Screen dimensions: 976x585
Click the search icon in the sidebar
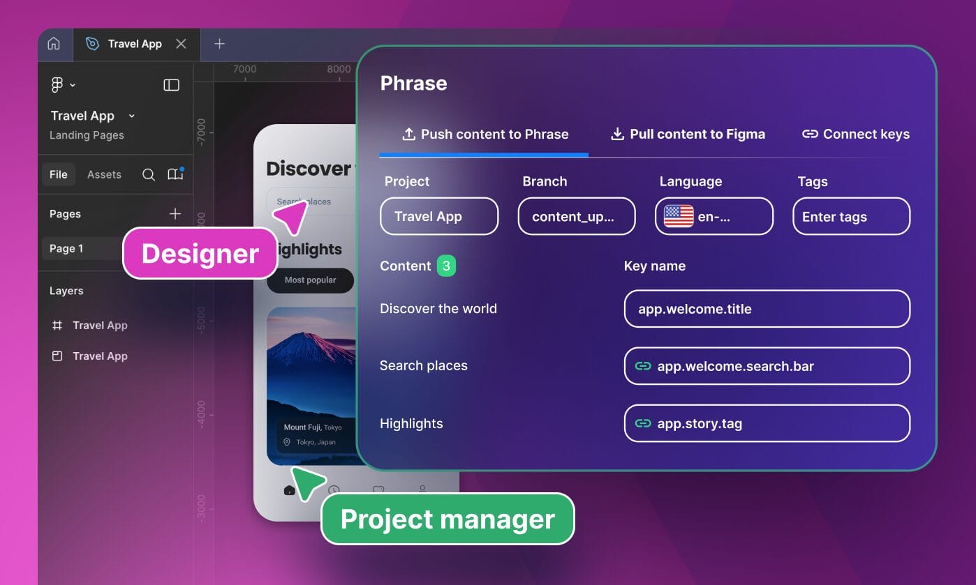(x=148, y=174)
